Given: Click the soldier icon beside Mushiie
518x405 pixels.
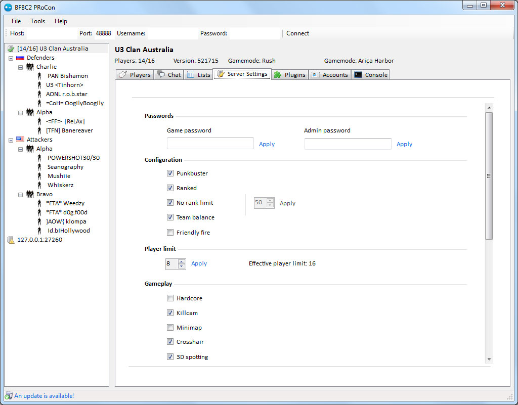Looking at the screenshot, I should coord(39,176).
